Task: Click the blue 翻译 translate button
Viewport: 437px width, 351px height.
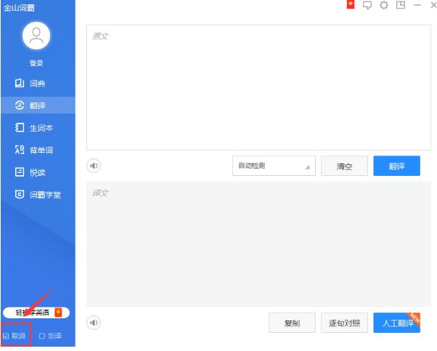Action: click(396, 166)
